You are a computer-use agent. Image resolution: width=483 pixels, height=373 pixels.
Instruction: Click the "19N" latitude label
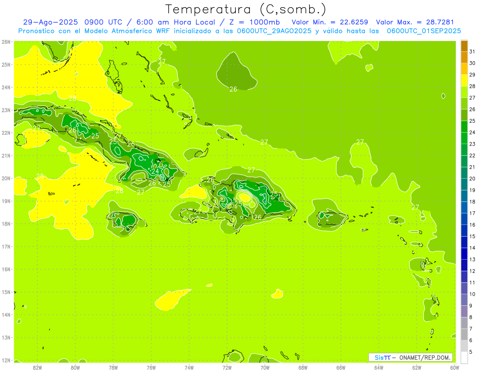click(6, 201)
